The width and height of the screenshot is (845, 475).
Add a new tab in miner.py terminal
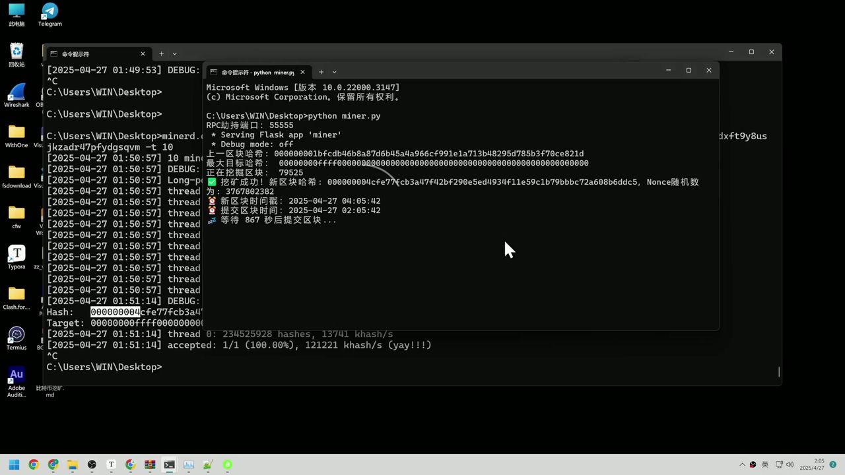(x=321, y=72)
